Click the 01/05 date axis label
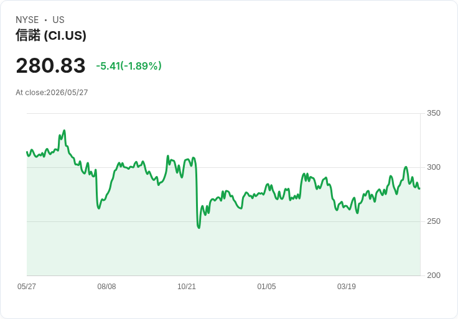458x319 pixels. tap(266, 287)
